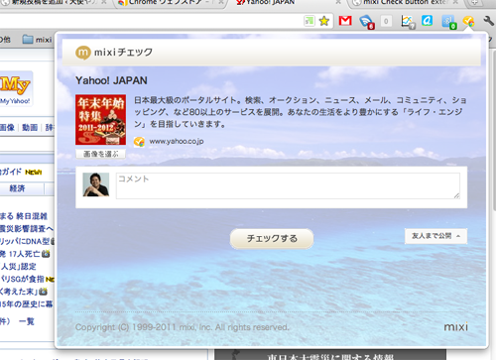Click the gray zero counter extension
Image resolution: width=496 pixels, height=360 pixels.
click(386, 22)
